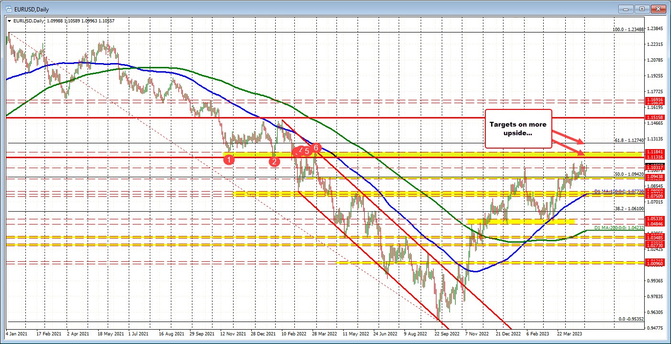Maximize the EURUSD,Daily chart window
The width and height of the screenshot is (671, 344).
642,9
